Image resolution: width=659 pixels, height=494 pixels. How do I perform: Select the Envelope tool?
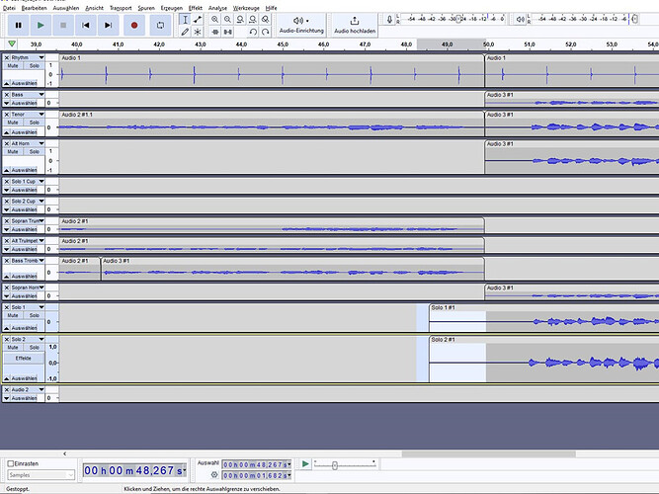198,19
